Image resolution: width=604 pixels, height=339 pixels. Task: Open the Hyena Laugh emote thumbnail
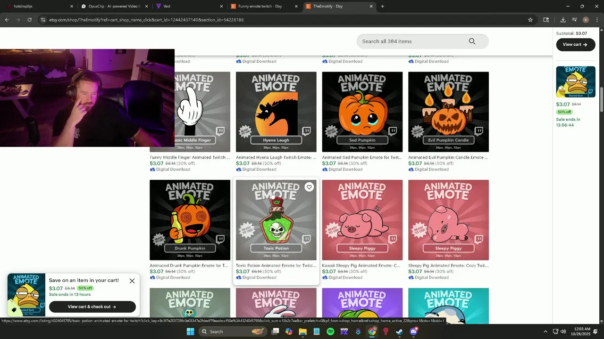(276, 112)
